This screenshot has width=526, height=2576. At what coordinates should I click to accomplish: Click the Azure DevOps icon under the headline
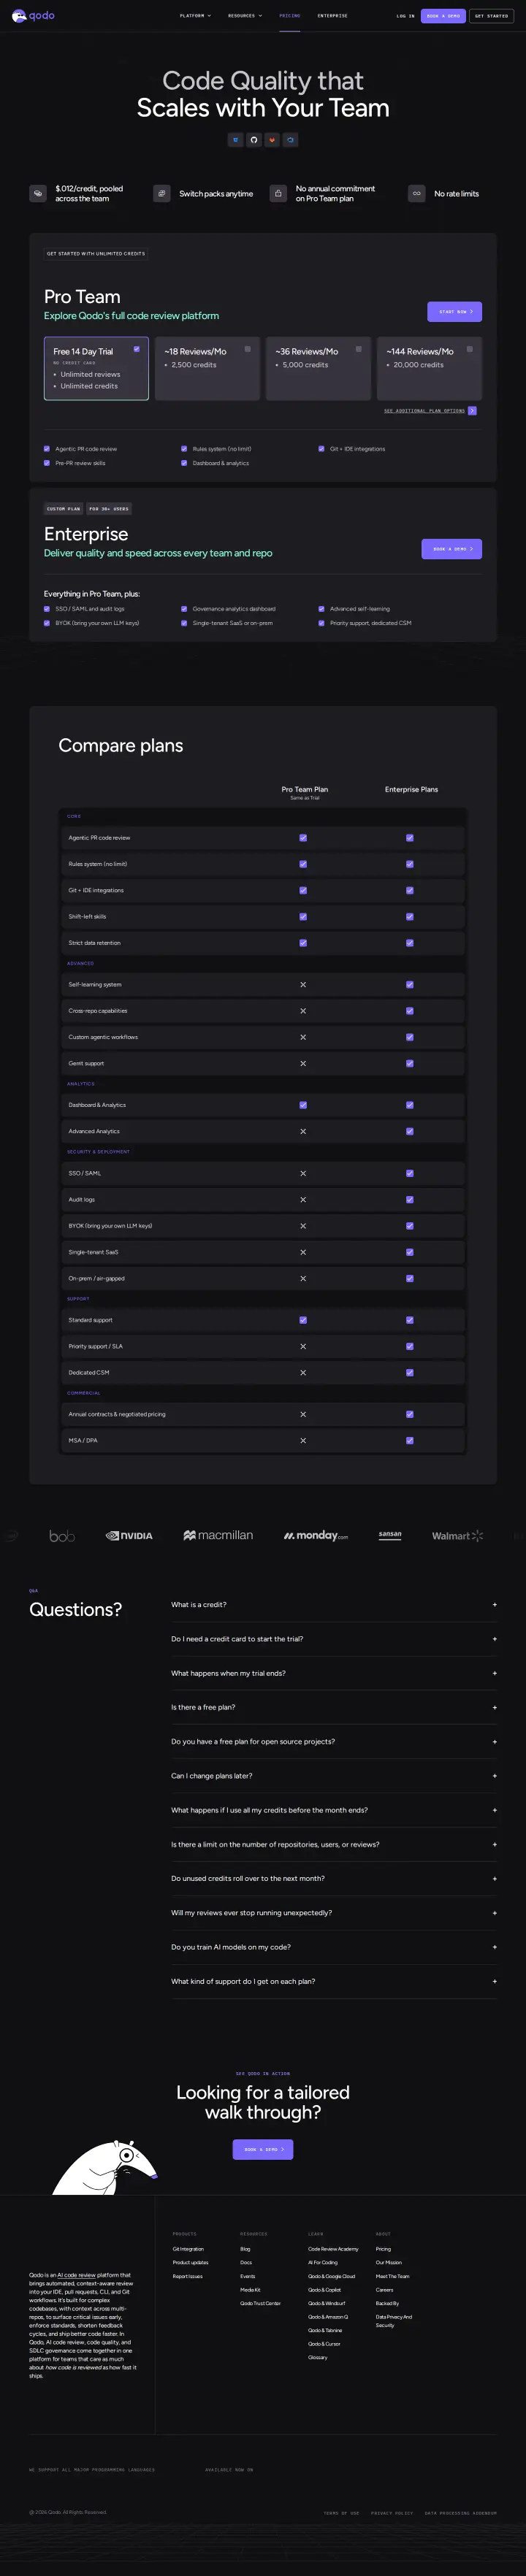(290, 140)
